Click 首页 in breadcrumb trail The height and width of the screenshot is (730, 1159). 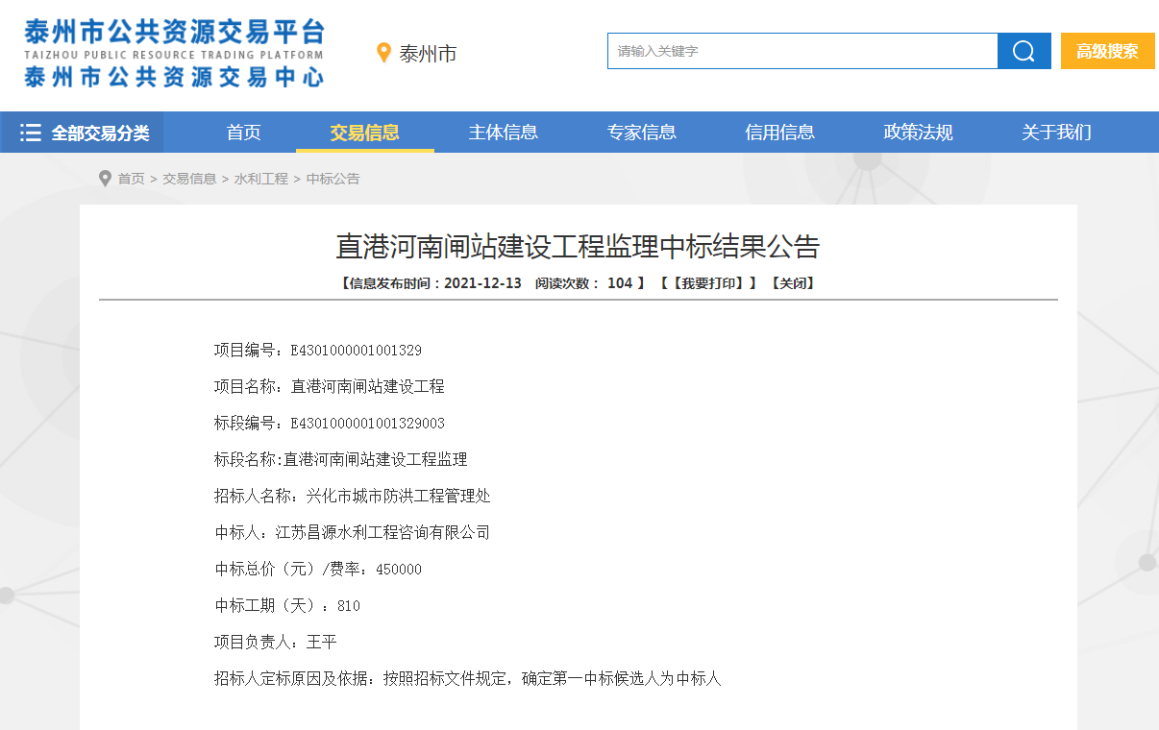click(x=131, y=179)
